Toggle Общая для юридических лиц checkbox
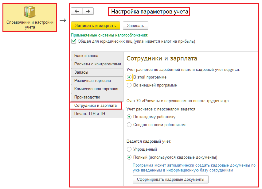Viewport: 262px width, 189px height. pos(74,41)
